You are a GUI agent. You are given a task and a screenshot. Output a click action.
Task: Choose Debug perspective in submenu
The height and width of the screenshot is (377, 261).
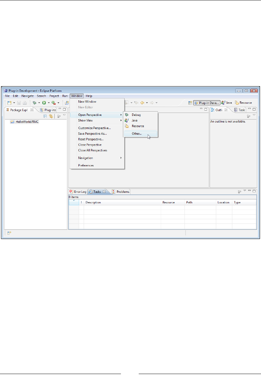coord(140,115)
